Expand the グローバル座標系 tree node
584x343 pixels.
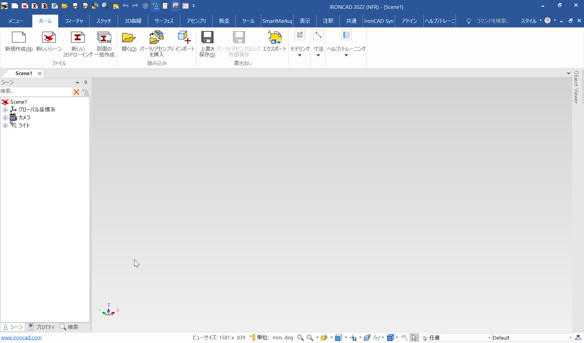pos(5,109)
